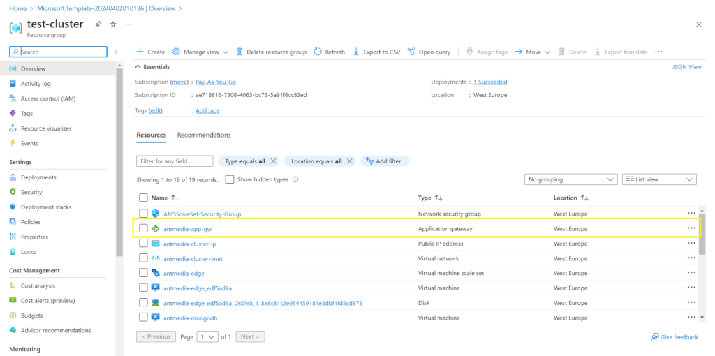Open Move dropdown in toolbar
715x356 pixels.
pos(533,52)
